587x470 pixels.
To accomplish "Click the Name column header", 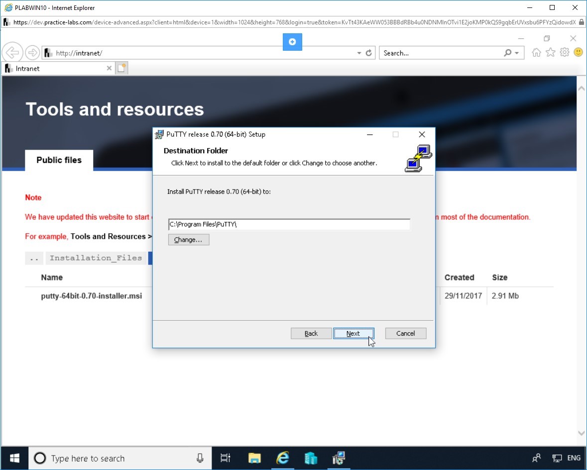I will (52, 278).
